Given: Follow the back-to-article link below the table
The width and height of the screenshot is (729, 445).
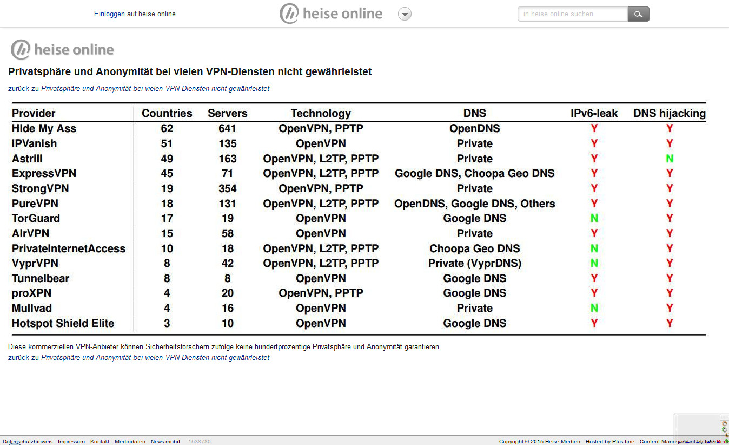Looking at the screenshot, I should coord(155,357).
